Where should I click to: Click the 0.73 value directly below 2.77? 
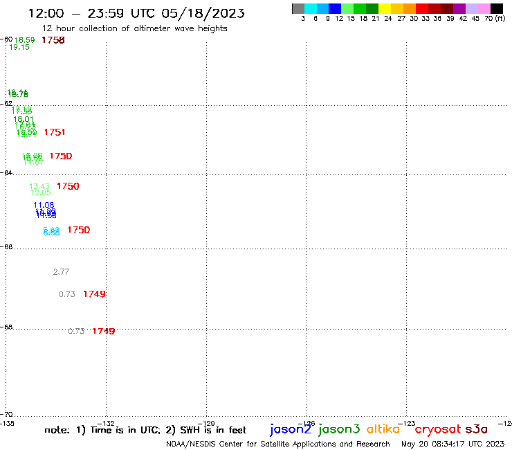pyautogui.click(x=67, y=294)
